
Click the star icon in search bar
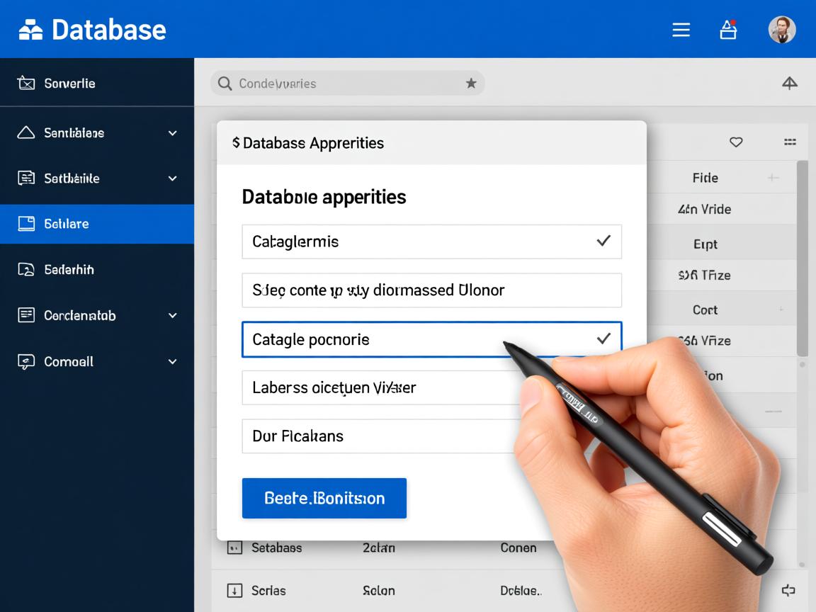coord(471,84)
